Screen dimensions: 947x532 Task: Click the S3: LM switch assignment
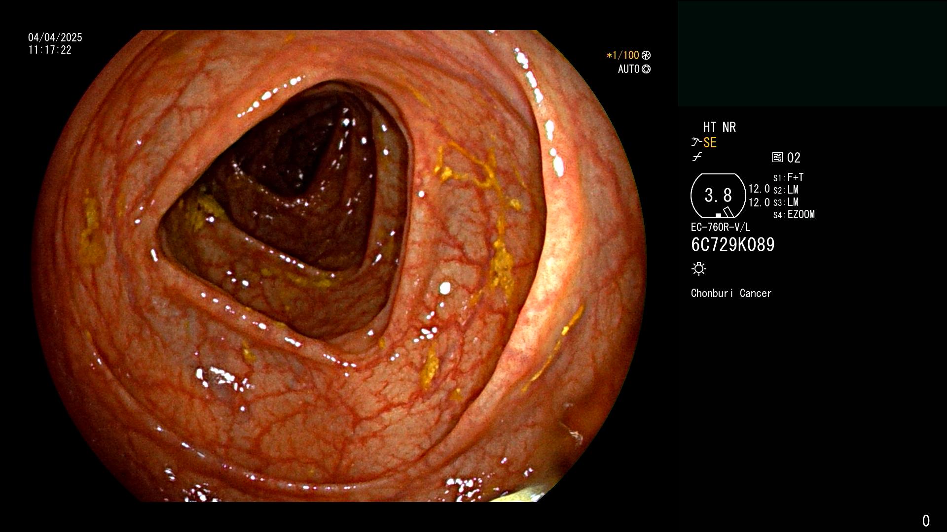point(786,202)
